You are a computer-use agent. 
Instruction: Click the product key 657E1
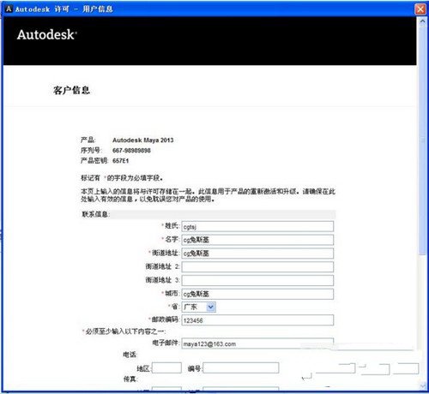[121, 161]
